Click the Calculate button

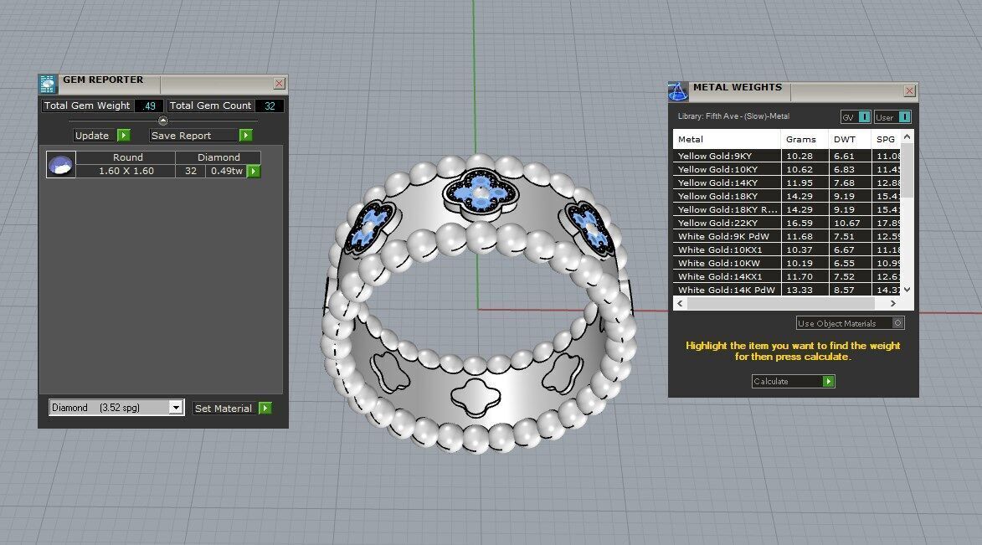tap(793, 381)
